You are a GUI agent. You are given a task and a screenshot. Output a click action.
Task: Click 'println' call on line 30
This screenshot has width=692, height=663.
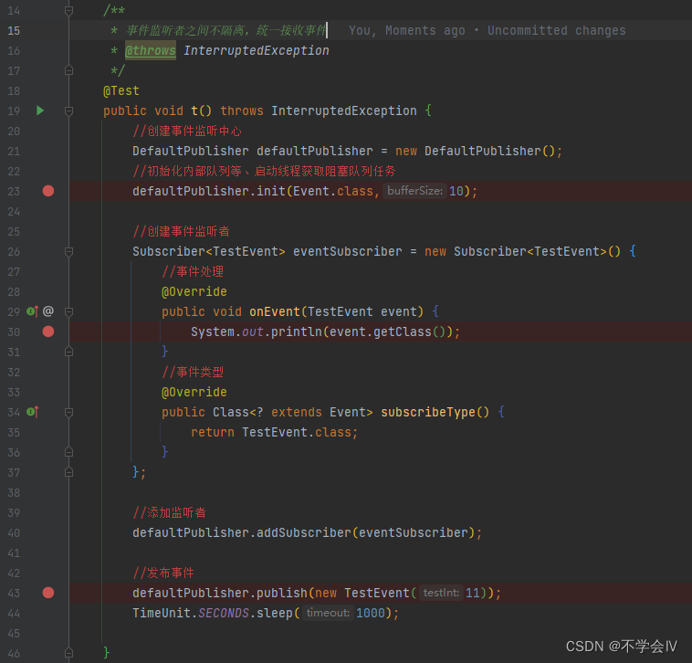point(297,331)
